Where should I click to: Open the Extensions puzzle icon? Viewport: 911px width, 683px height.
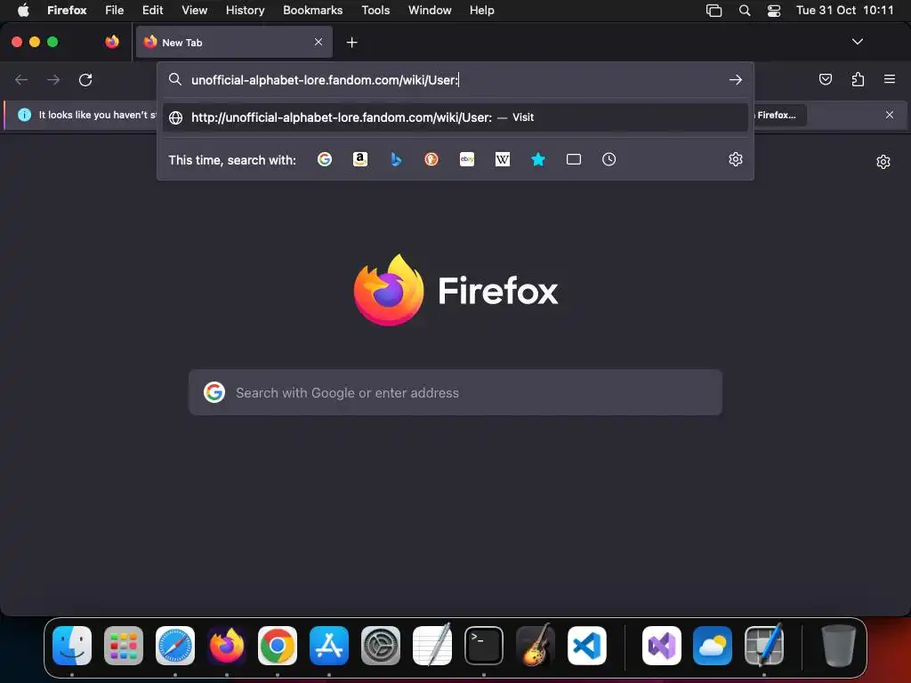(x=858, y=79)
